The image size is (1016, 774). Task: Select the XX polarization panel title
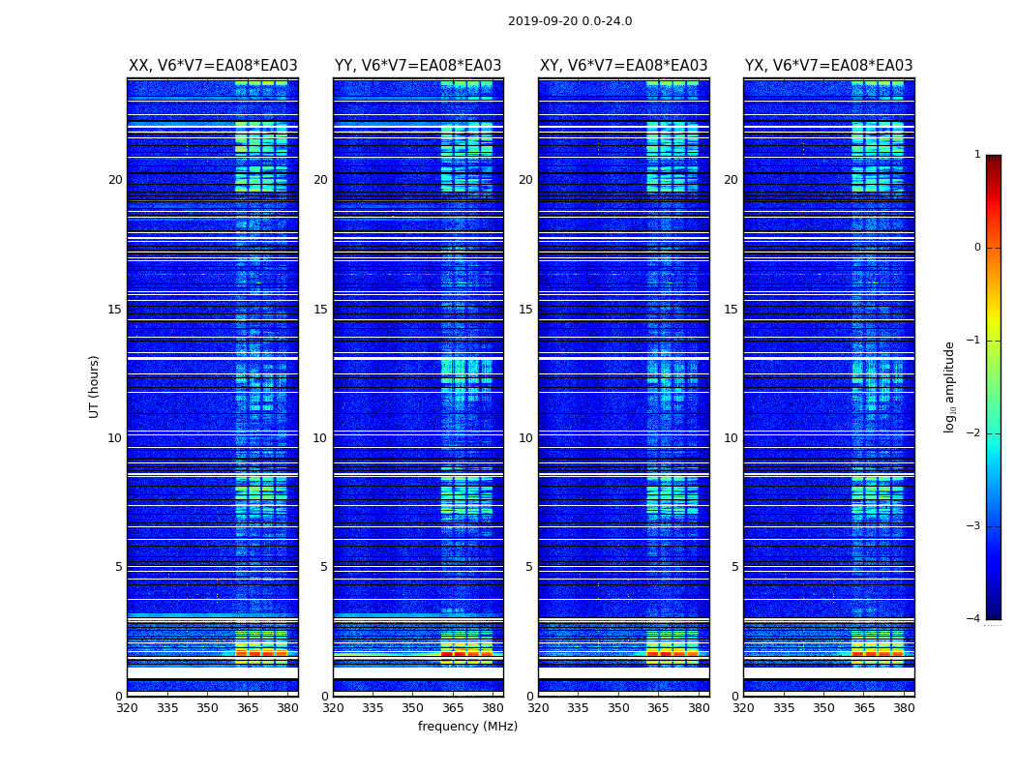213,66
